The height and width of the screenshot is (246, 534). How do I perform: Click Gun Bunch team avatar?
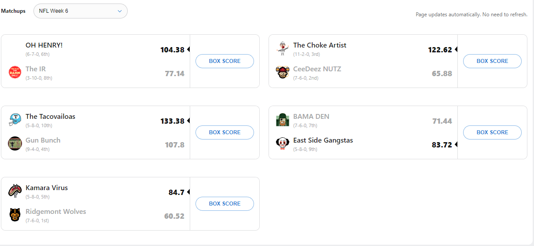click(15, 143)
